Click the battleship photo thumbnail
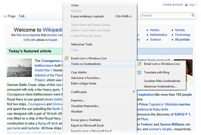201x135 pixels. point(19,68)
